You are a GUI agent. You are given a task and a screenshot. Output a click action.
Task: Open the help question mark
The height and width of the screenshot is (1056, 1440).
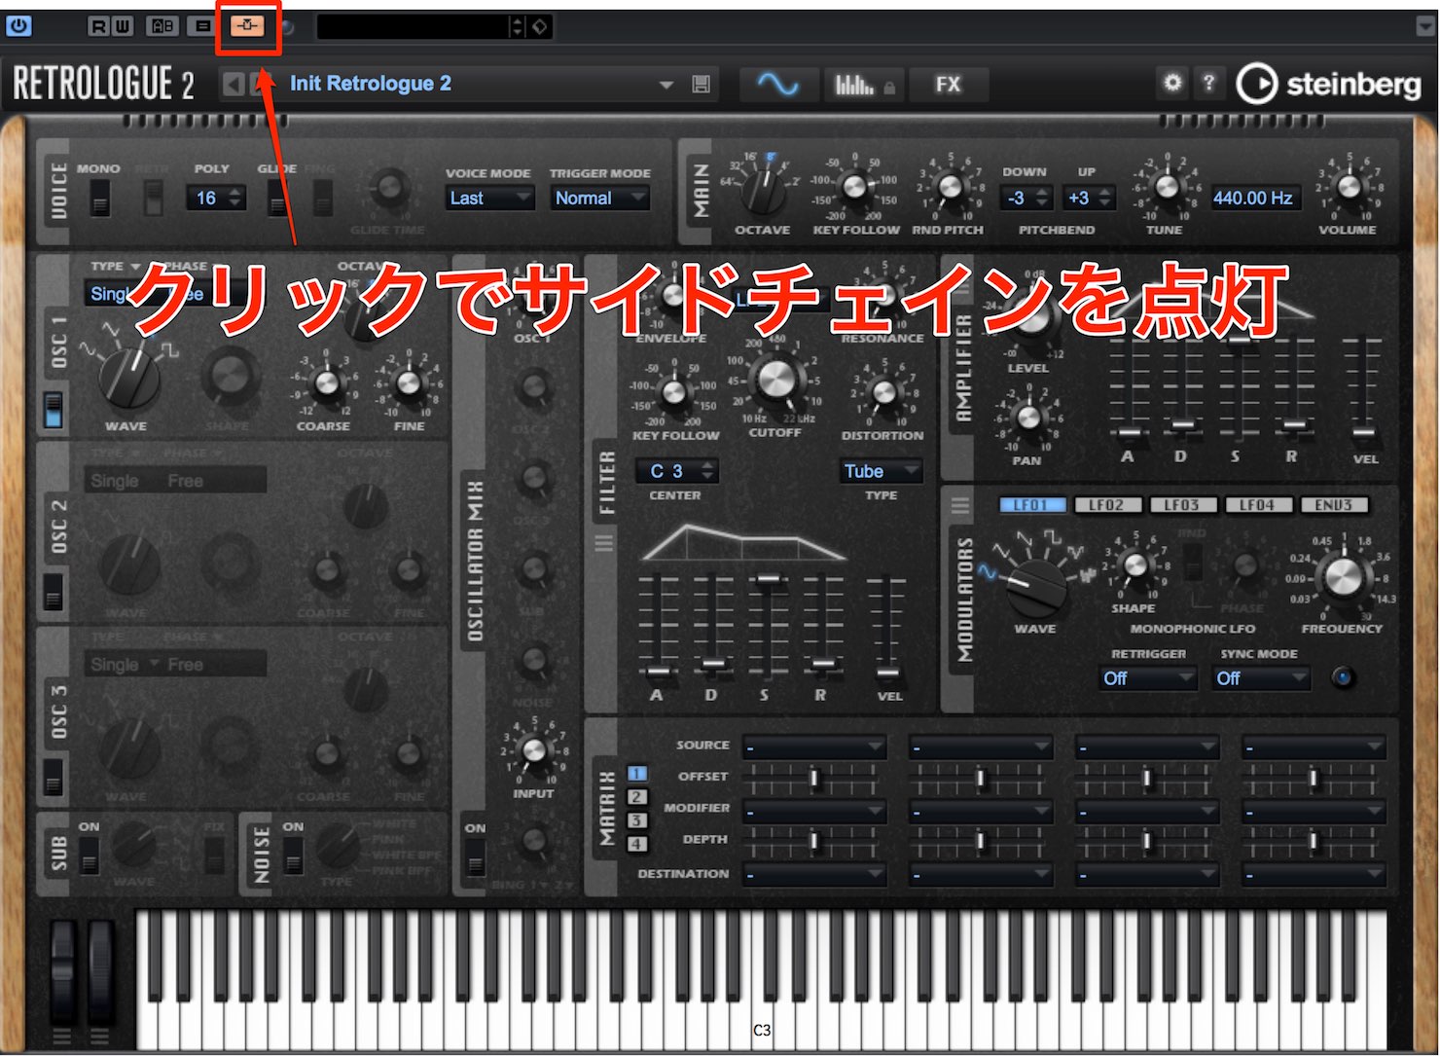(x=1208, y=83)
